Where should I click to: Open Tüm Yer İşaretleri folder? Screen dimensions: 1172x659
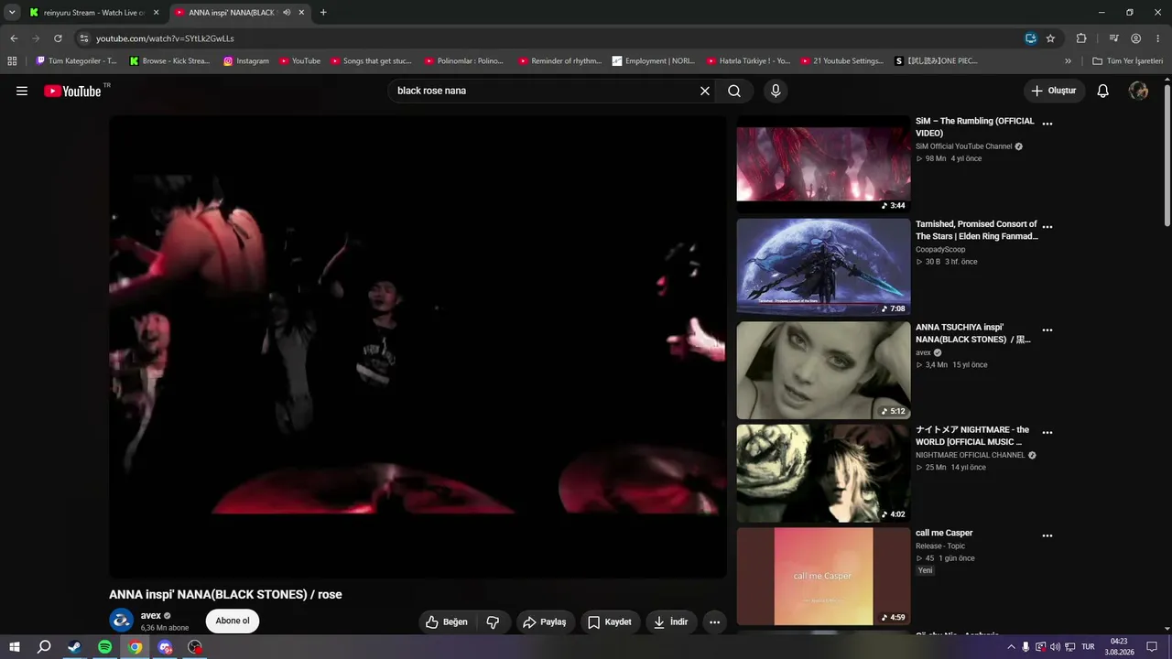[1127, 61]
